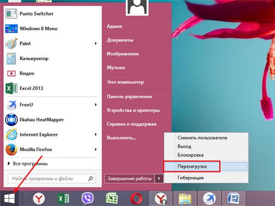Screen dimensions: 275x206
Task: Expand Internet Explorer submenu arrow
Action: click(x=96, y=135)
